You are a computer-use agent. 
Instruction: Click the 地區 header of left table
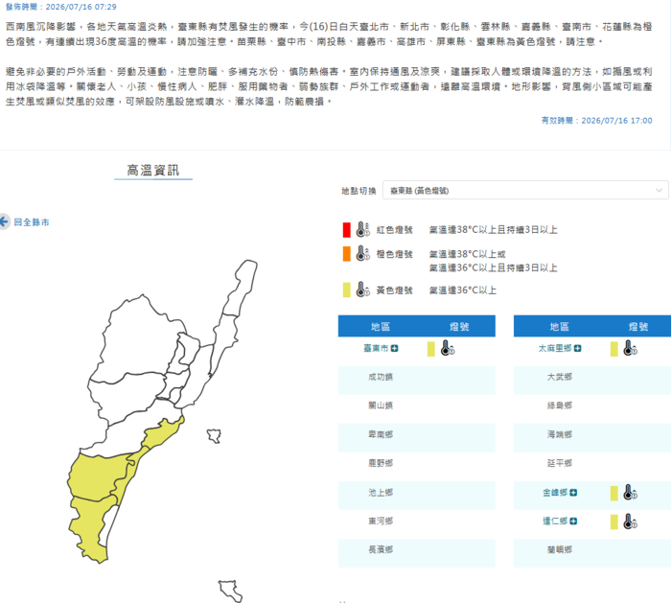click(381, 327)
